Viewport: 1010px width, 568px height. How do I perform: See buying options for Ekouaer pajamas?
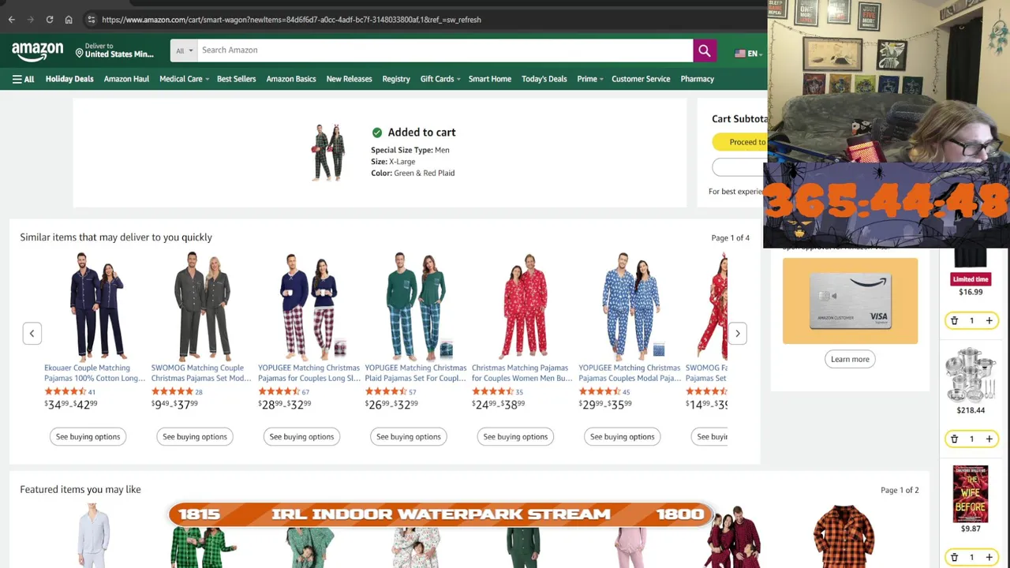[88, 436]
